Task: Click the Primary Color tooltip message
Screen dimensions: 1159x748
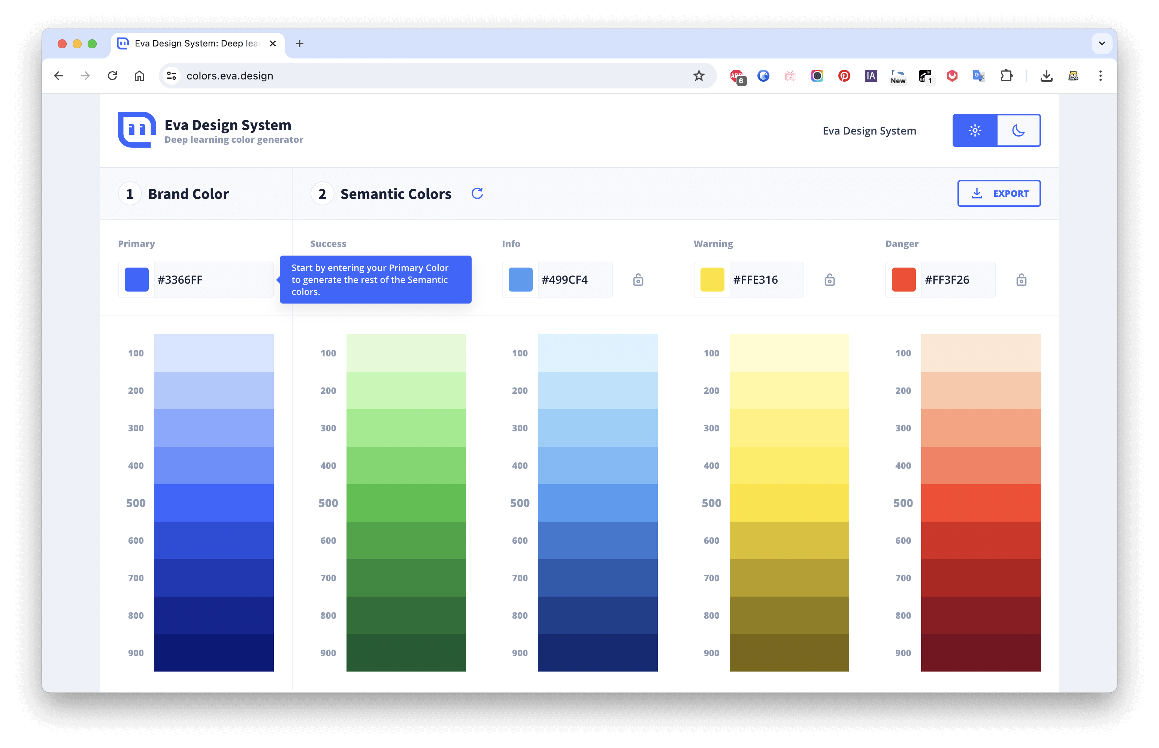Action: (375, 280)
